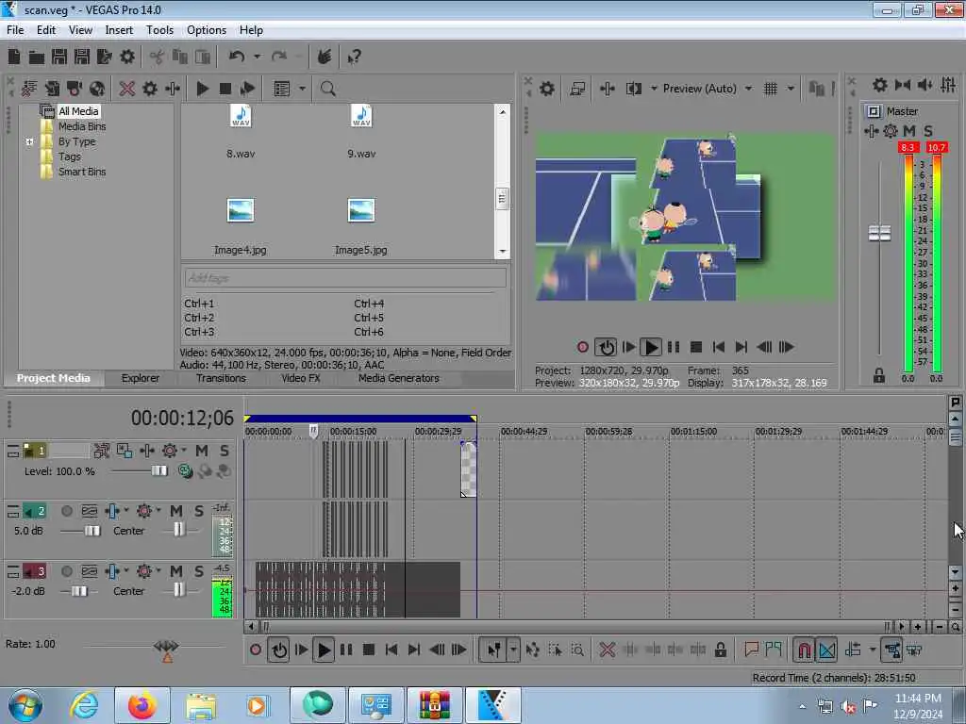
Task: Enable snapping magnet icon in timeline toolbar
Action: (x=804, y=650)
